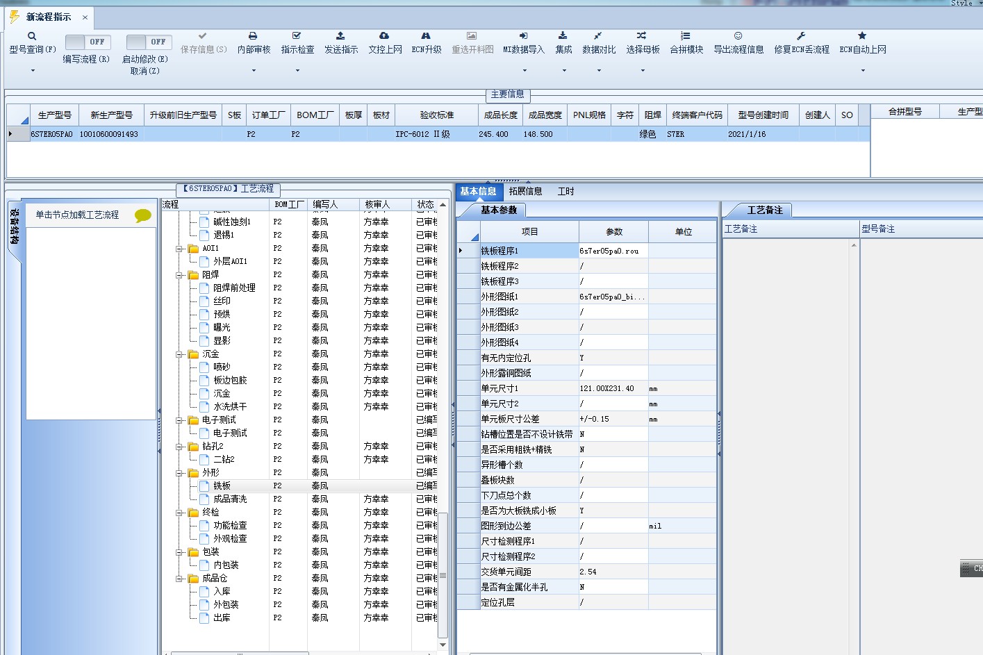Screen dimensions: 983x655
Task: Collapse the 电子测试 folder node
Action: (179, 420)
